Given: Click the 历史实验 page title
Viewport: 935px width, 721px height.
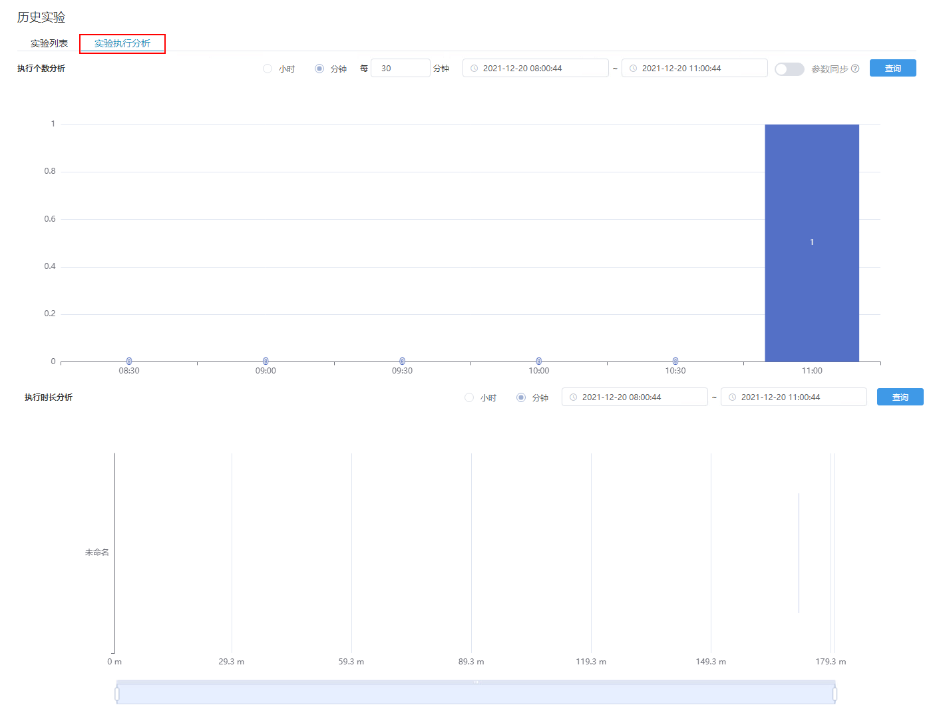Looking at the screenshot, I should pos(41,17).
